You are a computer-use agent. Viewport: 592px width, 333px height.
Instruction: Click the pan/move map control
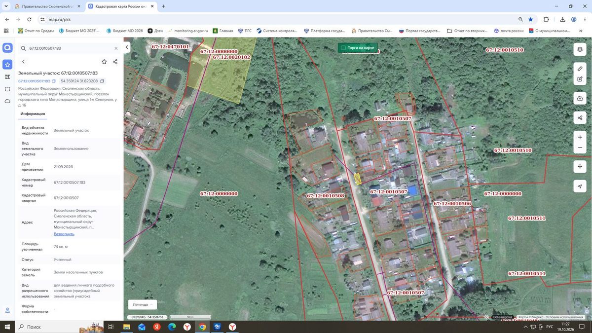(x=580, y=167)
